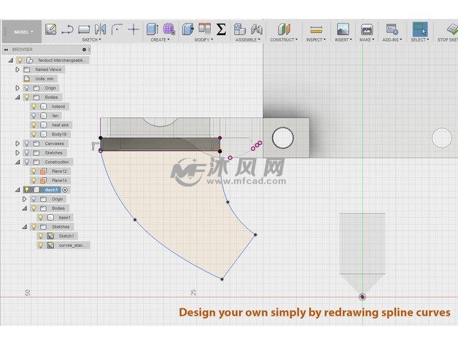The image size is (458, 344).
Task: Click the Insert image icon
Action: [x=342, y=29]
